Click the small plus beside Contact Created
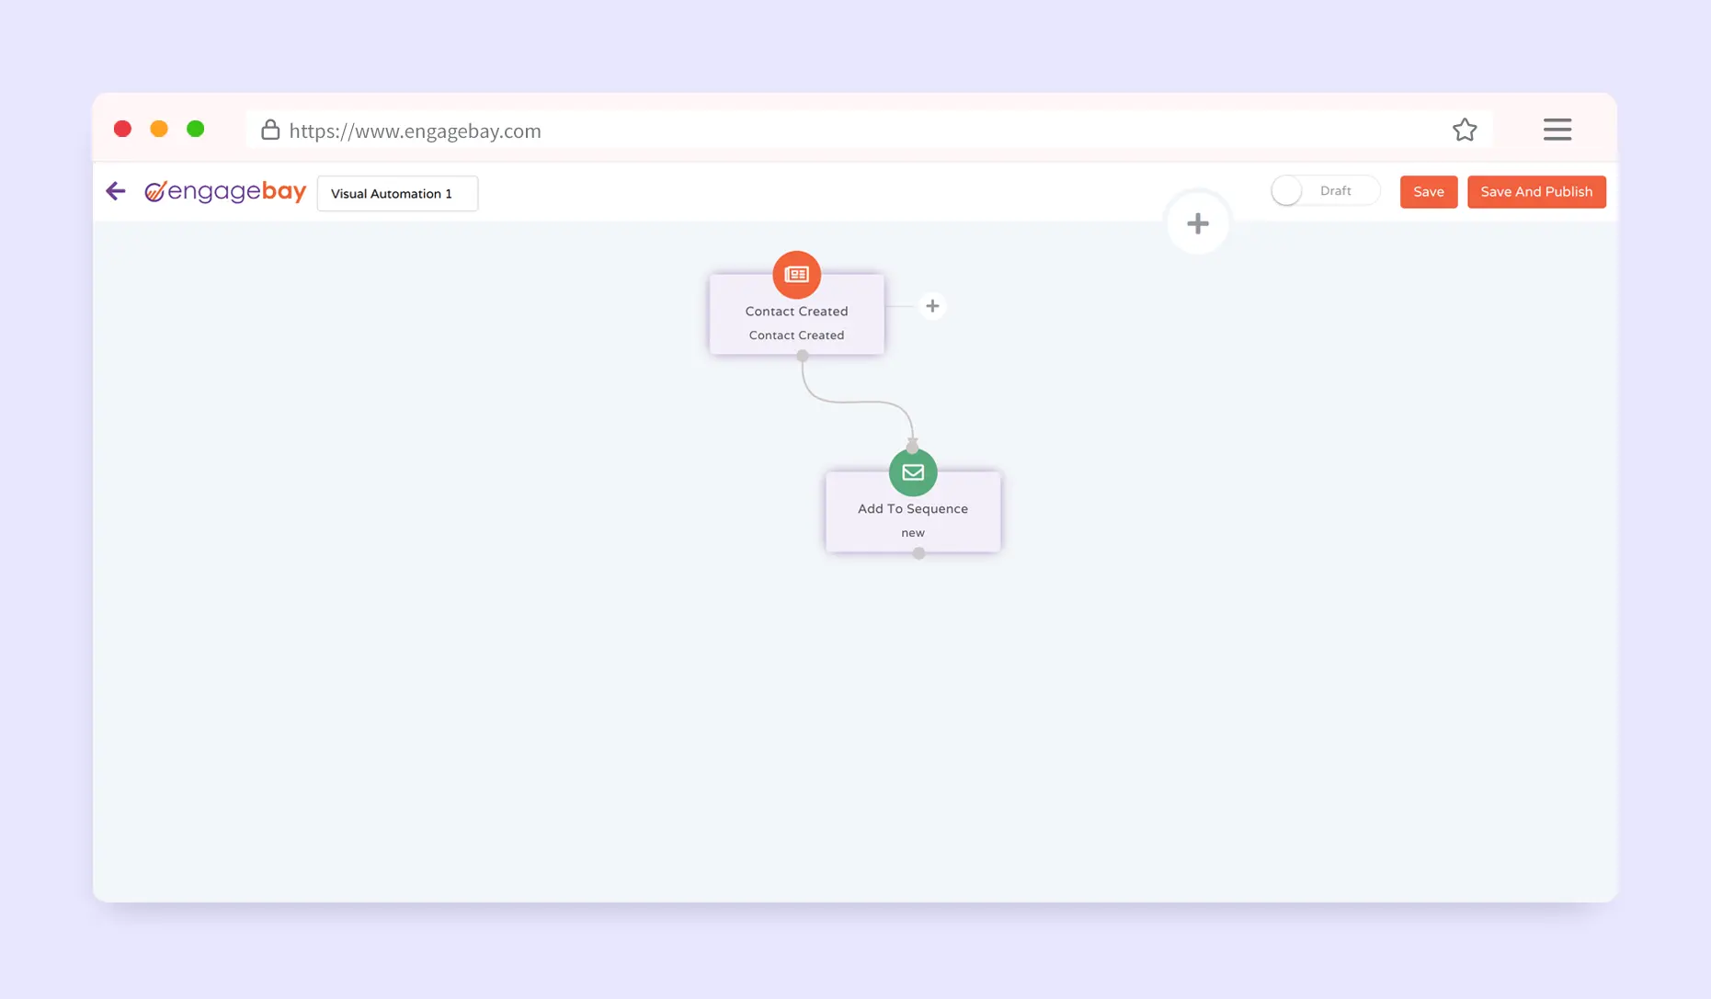 [x=932, y=306]
